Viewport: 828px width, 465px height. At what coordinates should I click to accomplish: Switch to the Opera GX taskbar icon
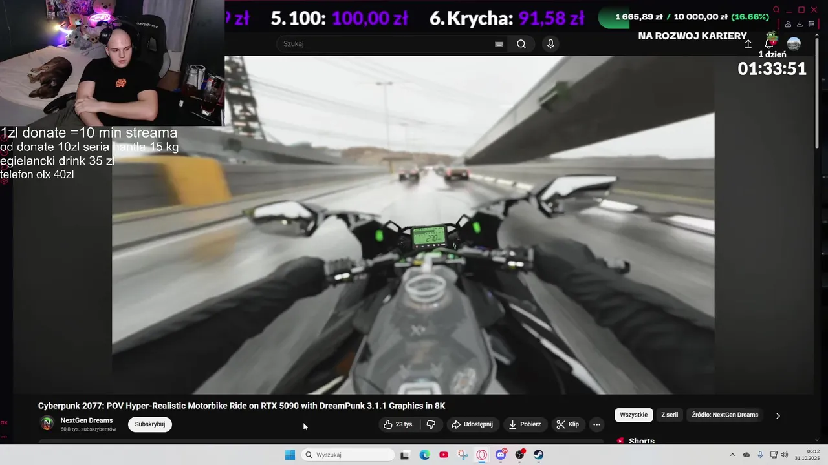coord(482,455)
